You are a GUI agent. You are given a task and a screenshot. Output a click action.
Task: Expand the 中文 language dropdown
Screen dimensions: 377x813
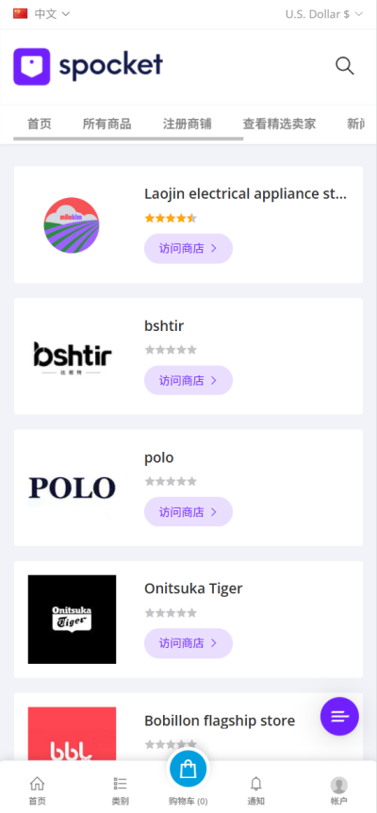52,14
